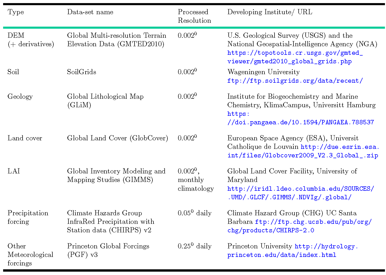
Task: Open the PANGAEA DOI link for GLiM
Action: [300, 122]
